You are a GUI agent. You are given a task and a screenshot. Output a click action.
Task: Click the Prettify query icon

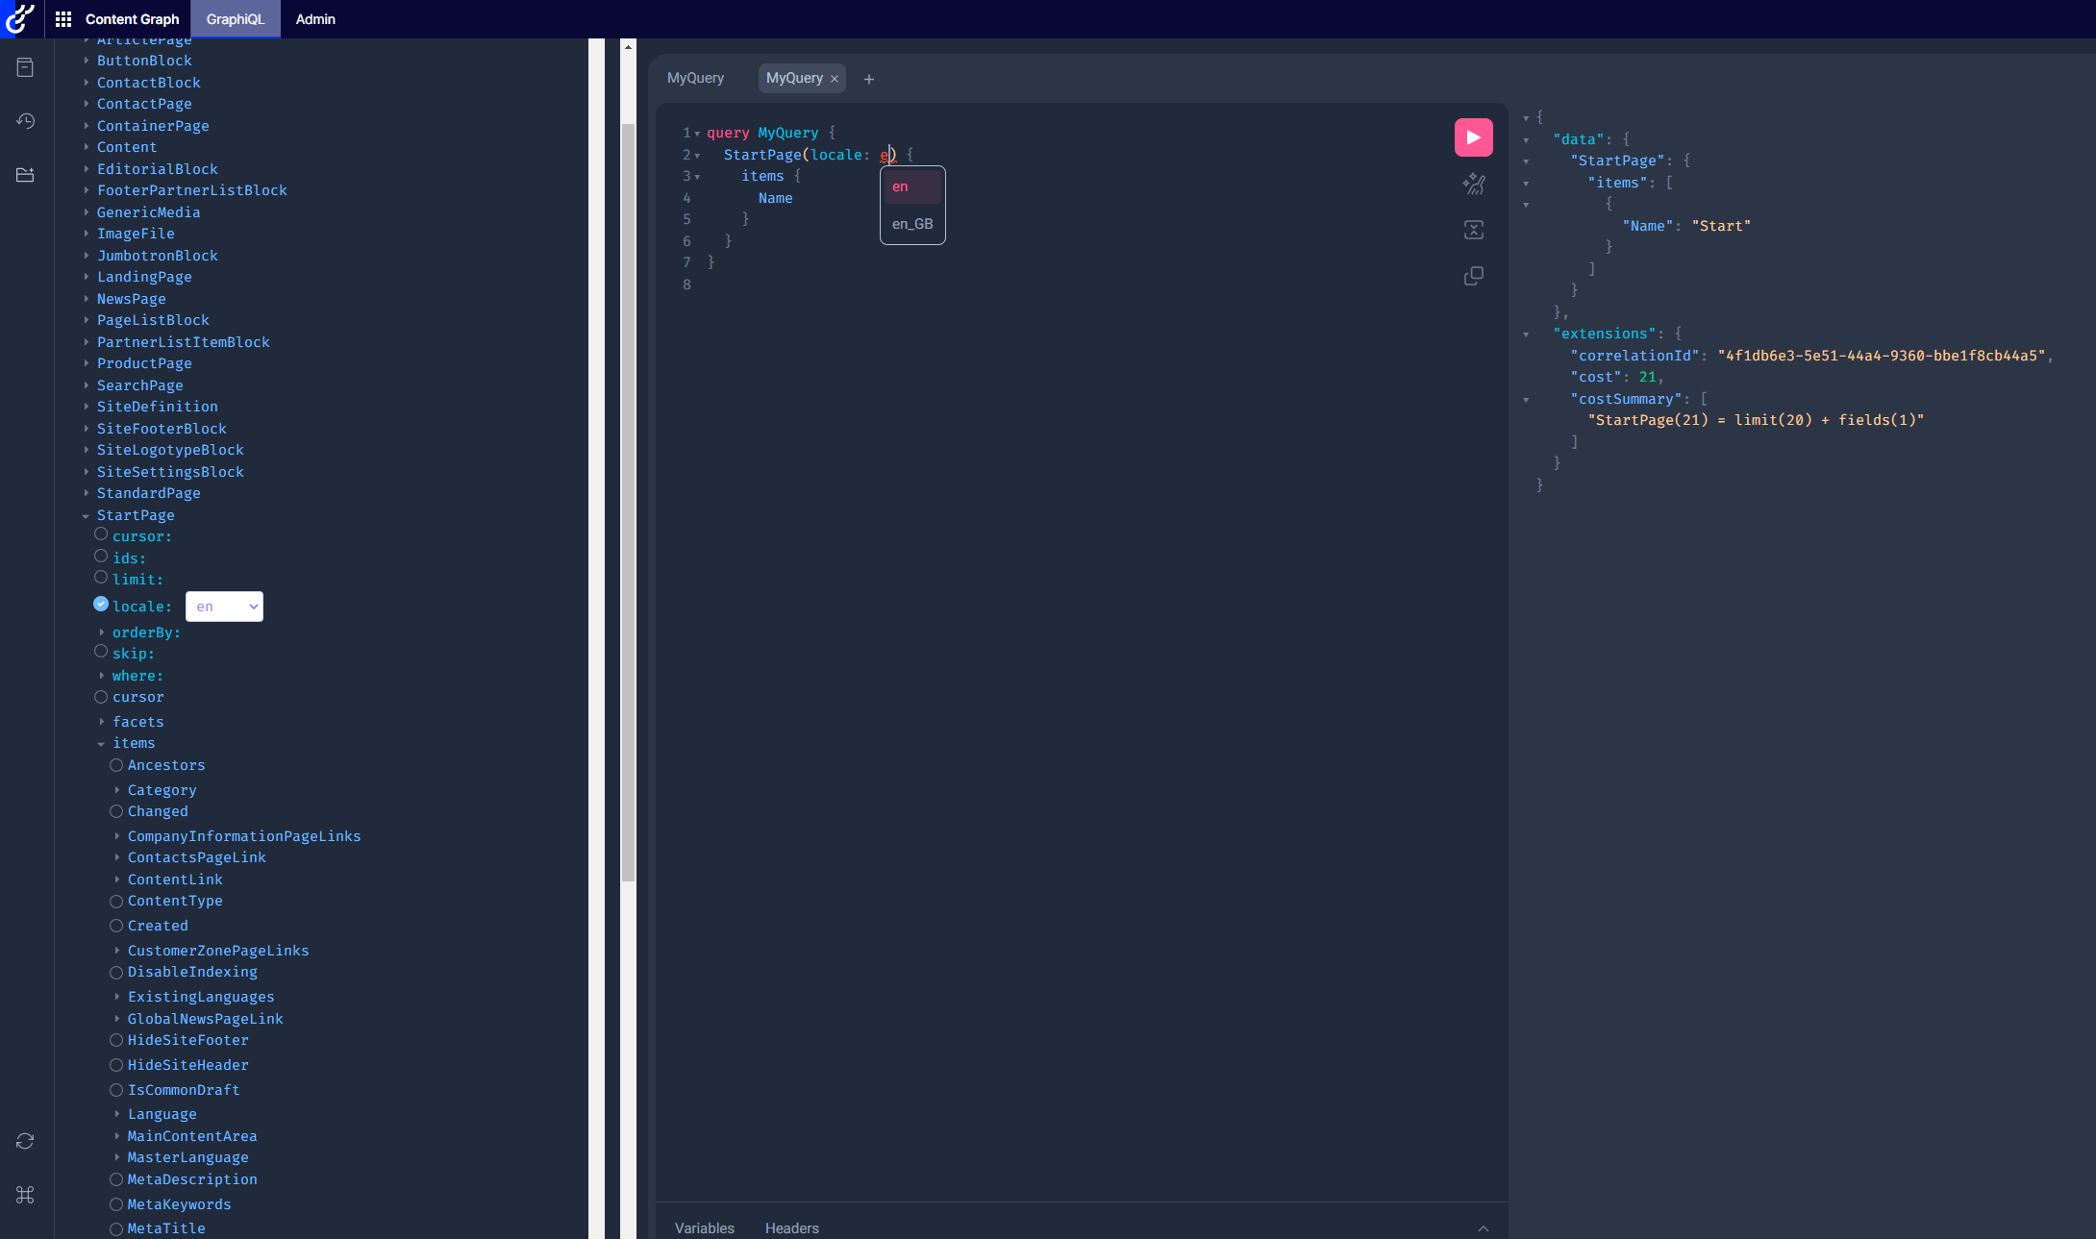[1473, 184]
